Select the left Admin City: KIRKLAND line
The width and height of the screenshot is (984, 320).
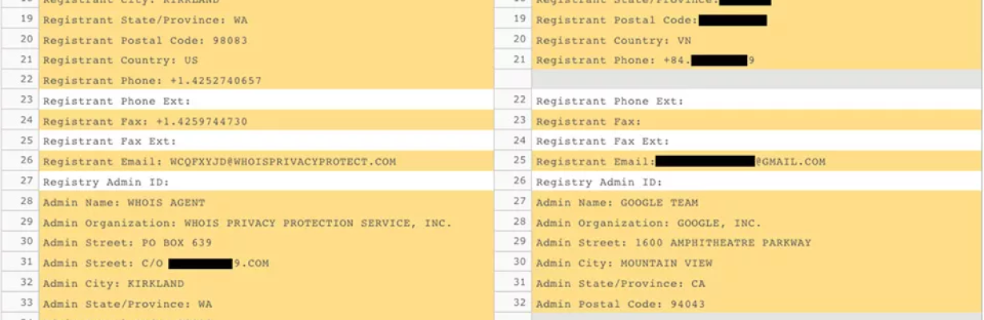[266, 283]
